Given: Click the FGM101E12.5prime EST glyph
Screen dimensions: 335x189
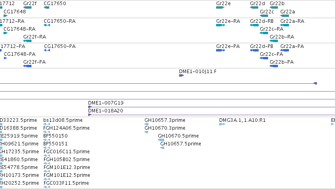Looking at the screenshot, I should click(47, 179).
